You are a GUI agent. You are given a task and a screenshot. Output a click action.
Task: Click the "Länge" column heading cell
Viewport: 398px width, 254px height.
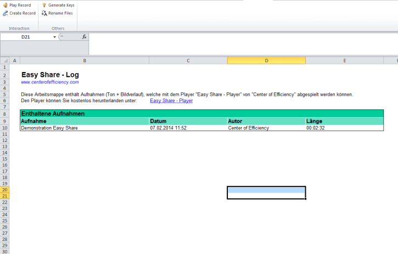pyautogui.click(x=344, y=122)
